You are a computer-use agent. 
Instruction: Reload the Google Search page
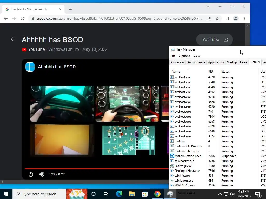[x=22, y=18]
